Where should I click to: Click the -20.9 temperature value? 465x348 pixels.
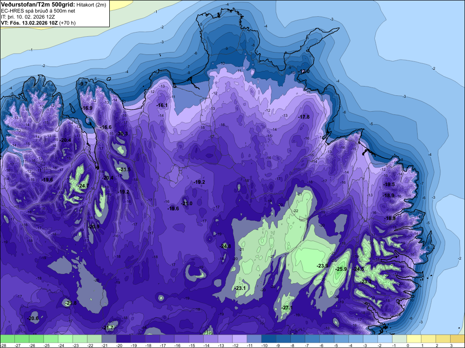click(x=94, y=227)
